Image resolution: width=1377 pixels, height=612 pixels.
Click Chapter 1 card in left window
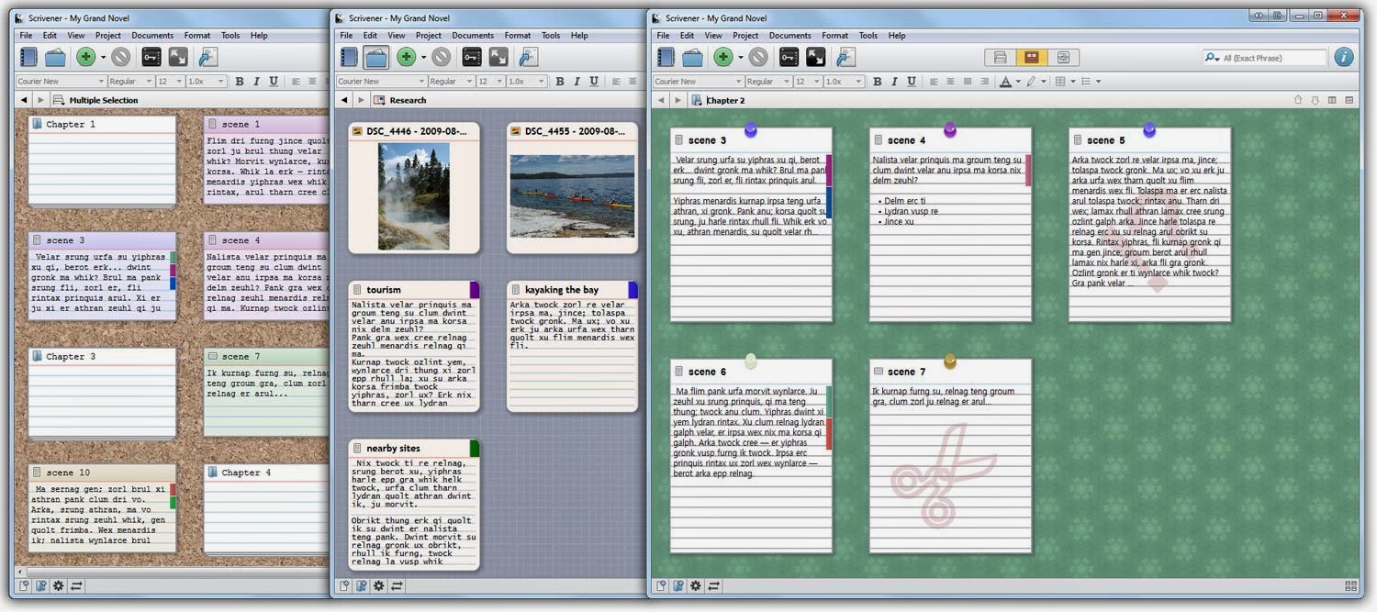click(102, 161)
